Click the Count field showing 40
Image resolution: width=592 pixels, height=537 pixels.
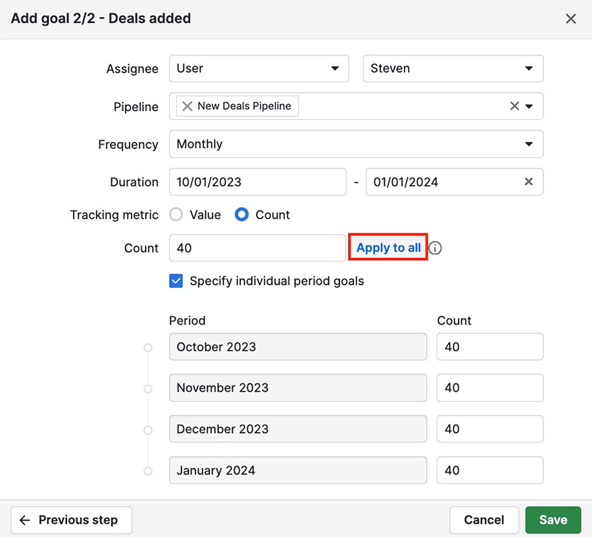(x=257, y=248)
